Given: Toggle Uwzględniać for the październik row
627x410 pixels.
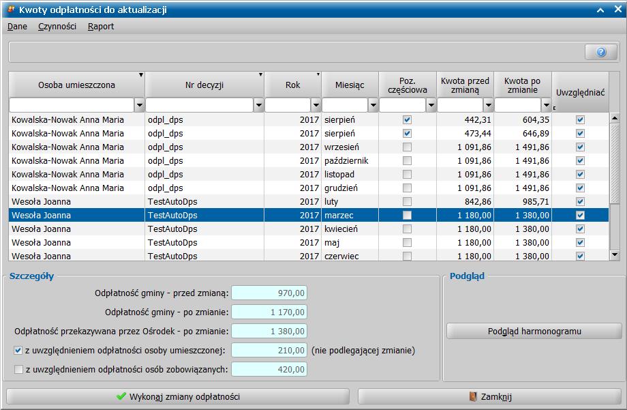Looking at the screenshot, I should click(580, 160).
